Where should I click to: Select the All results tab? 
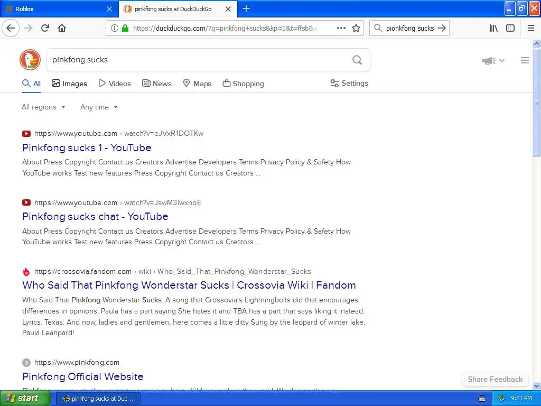pyautogui.click(x=31, y=84)
